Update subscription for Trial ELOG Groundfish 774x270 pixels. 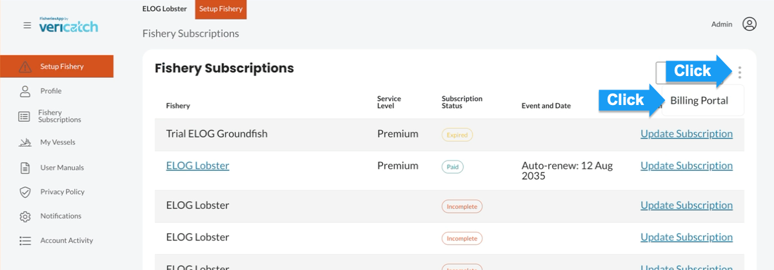(686, 134)
